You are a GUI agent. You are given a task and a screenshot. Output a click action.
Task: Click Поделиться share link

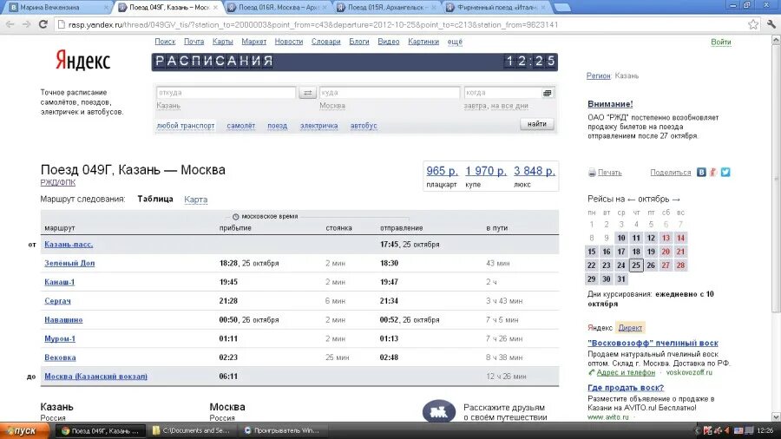click(671, 173)
